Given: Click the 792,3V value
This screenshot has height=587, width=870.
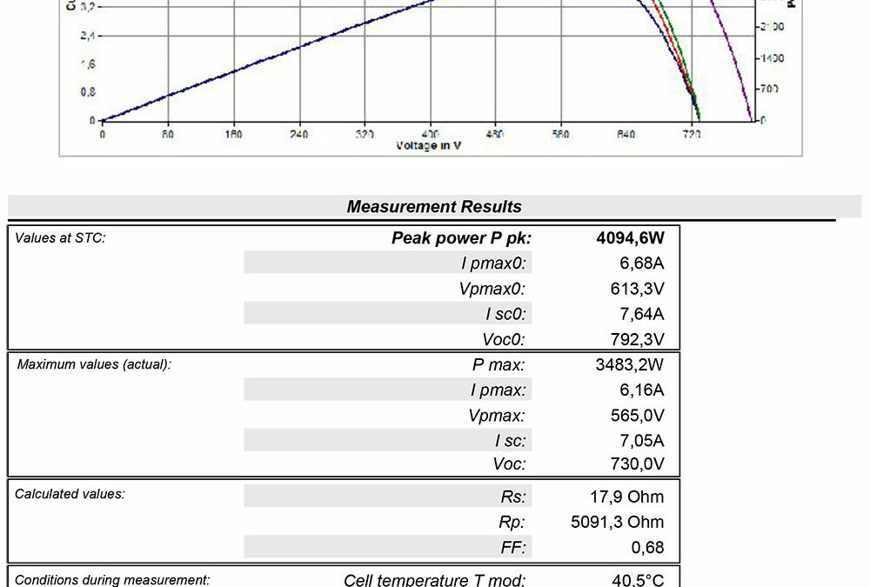Looking at the screenshot, I should [637, 339].
